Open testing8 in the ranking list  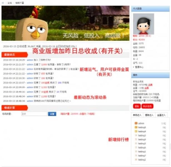click(142, 127)
